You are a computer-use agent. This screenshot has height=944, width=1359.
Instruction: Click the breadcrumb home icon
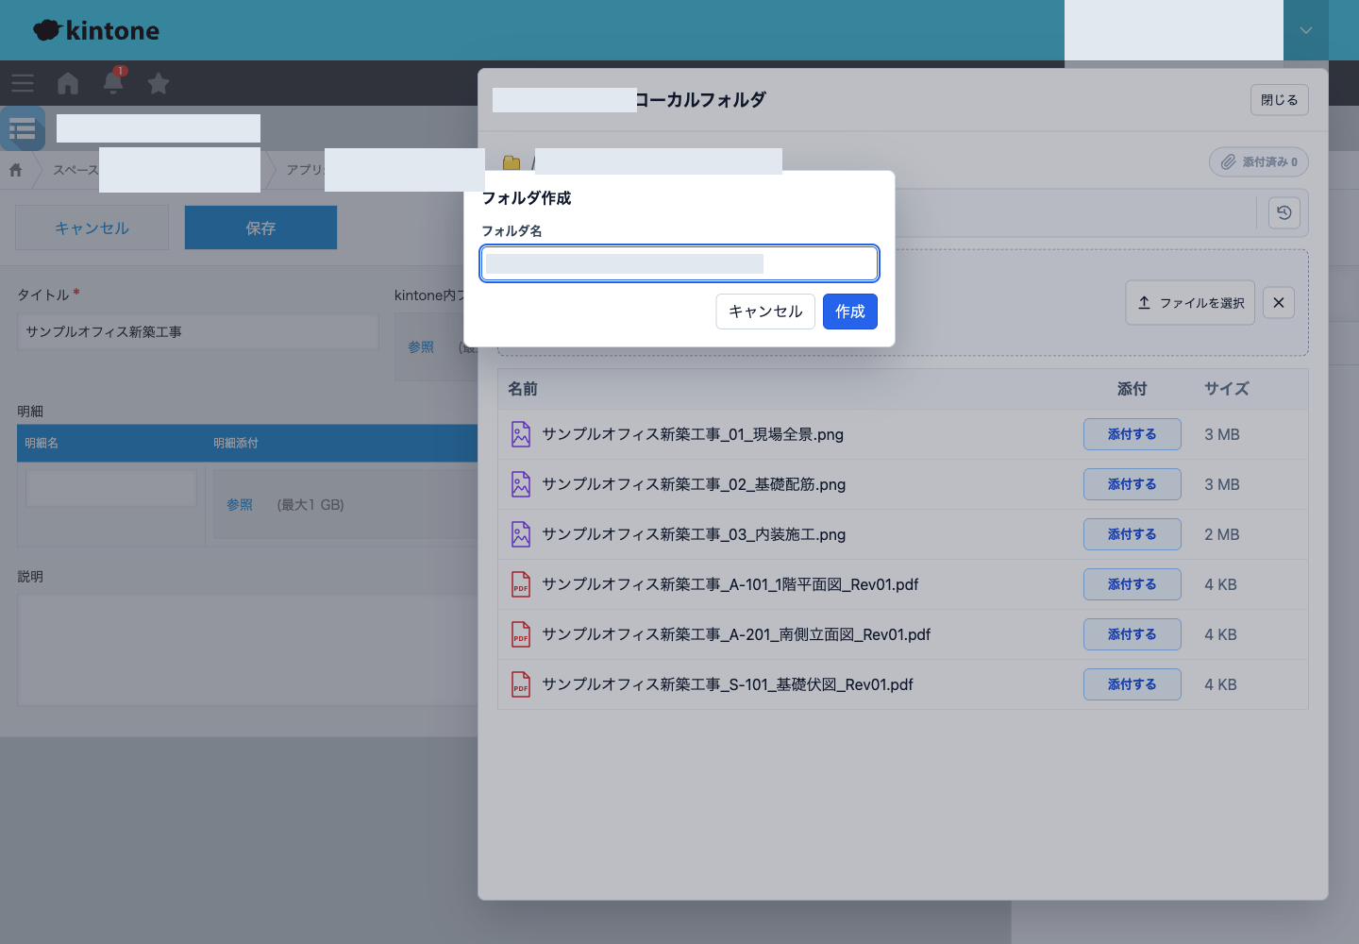(16, 170)
